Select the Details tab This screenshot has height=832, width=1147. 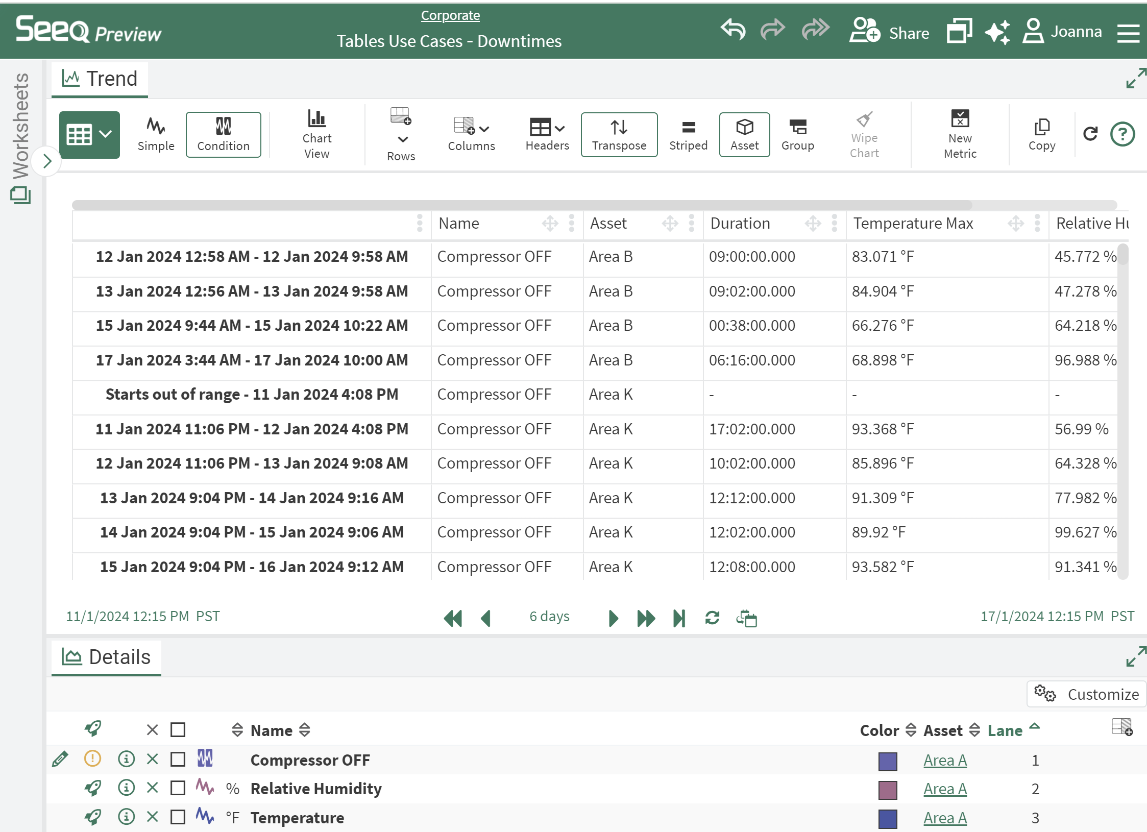pyautogui.click(x=106, y=657)
